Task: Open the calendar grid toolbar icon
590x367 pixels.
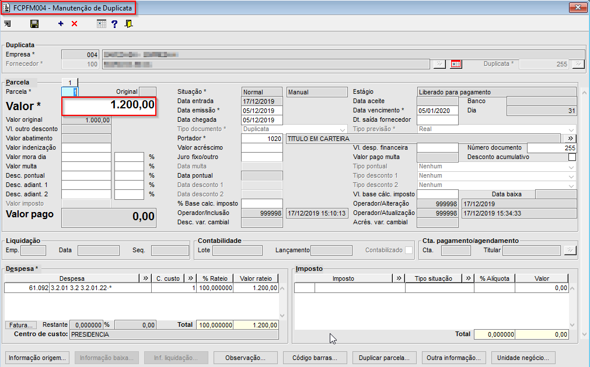Action: pos(101,24)
